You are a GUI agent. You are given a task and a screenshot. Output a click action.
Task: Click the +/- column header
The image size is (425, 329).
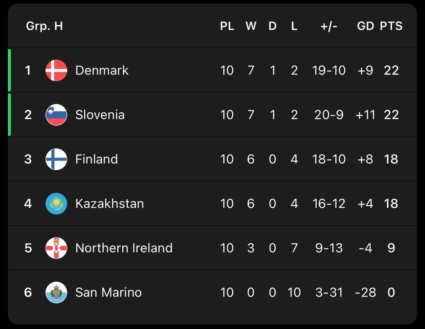point(329,26)
